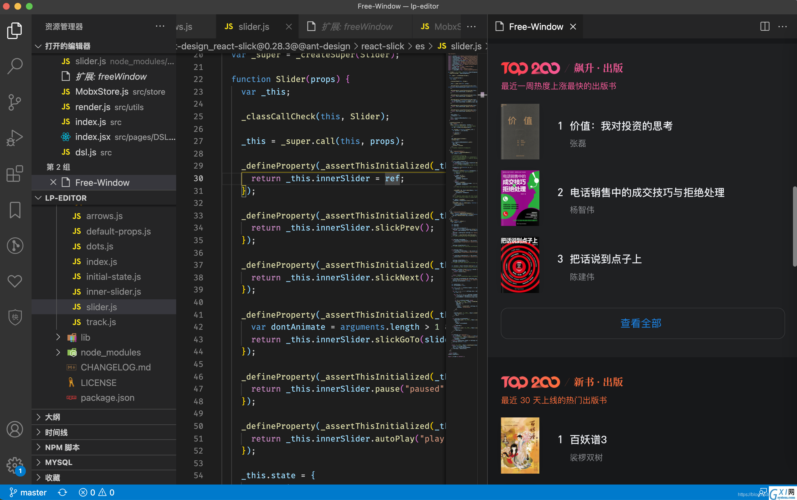Open more actions for left editor tabs
The width and height of the screenshot is (797, 500).
pyautogui.click(x=471, y=26)
